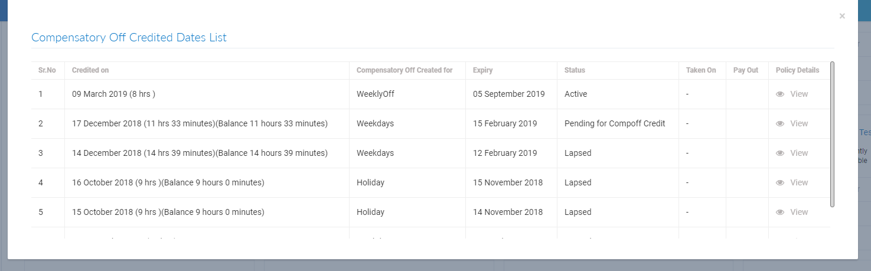Click the Taken On column header
This screenshot has height=271, width=871.
click(701, 70)
